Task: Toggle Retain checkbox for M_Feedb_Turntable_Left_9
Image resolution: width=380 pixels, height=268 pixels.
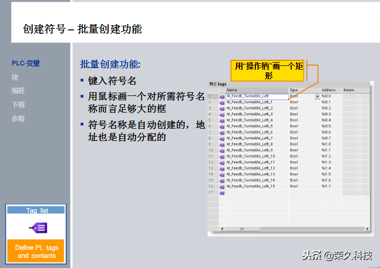Action: click(359, 151)
